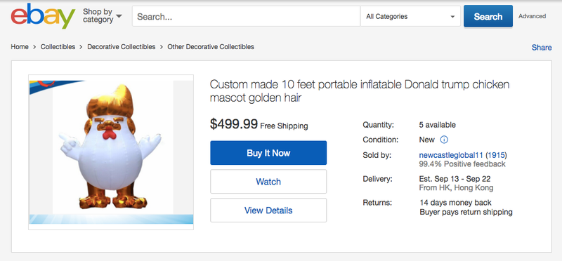Open Other Decorative Collectibles breadcrumb
The height and width of the screenshot is (261, 562).
(x=211, y=47)
